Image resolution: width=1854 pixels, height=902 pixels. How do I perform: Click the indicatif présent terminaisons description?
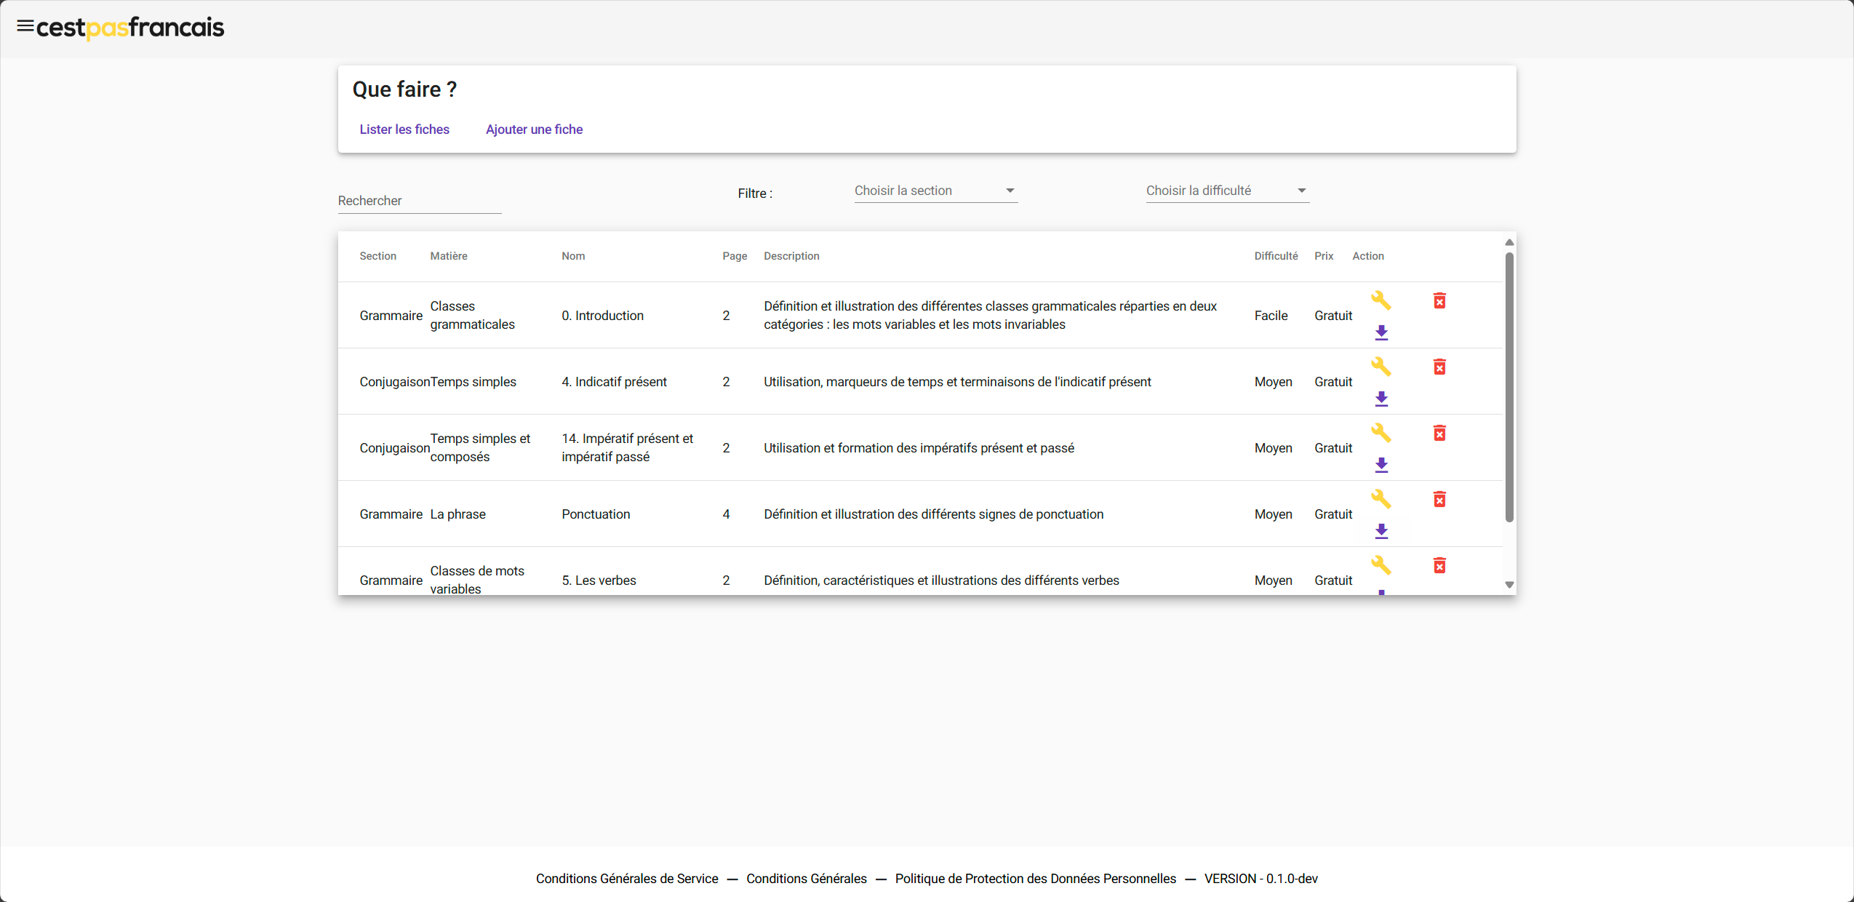(957, 382)
